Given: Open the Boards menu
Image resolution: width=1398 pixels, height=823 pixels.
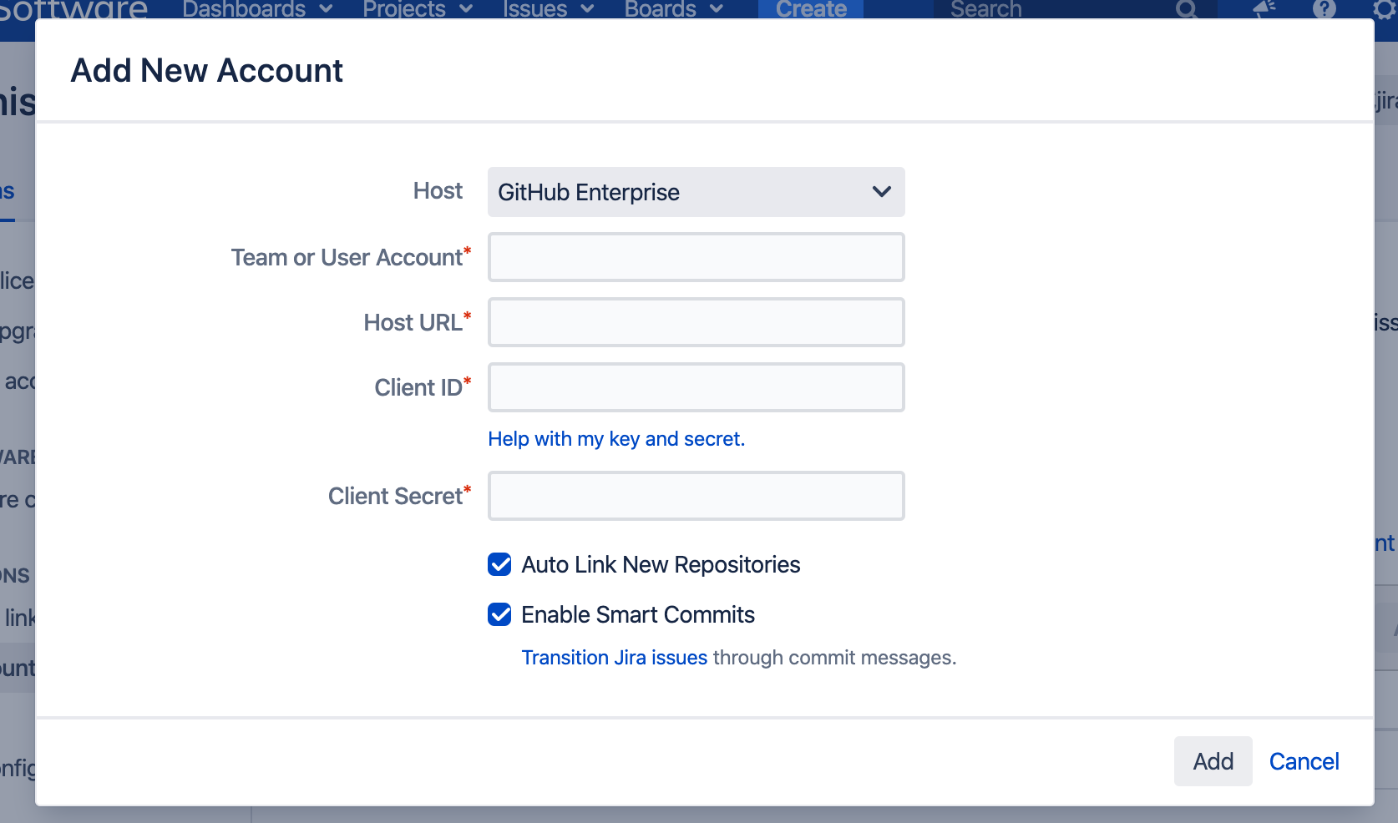Looking at the screenshot, I should [x=673, y=9].
